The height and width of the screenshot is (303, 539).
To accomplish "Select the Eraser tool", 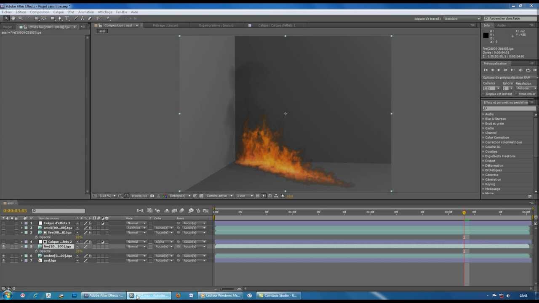I will tap(89, 19).
